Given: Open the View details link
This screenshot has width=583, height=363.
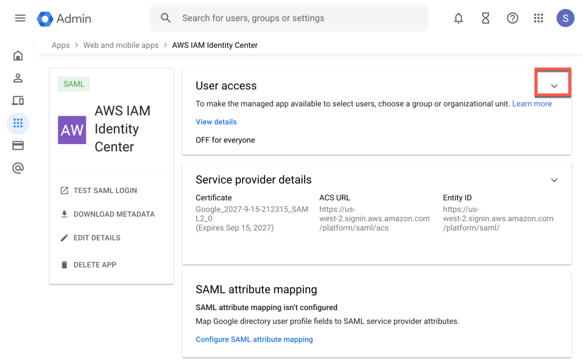Looking at the screenshot, I should click(216, 122).
